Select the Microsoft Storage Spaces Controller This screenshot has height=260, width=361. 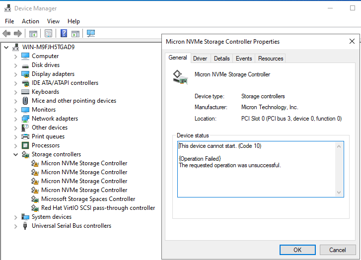(x=88, y=199)
